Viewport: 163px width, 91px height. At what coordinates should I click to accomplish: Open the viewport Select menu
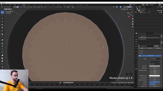tap(24, 7)
